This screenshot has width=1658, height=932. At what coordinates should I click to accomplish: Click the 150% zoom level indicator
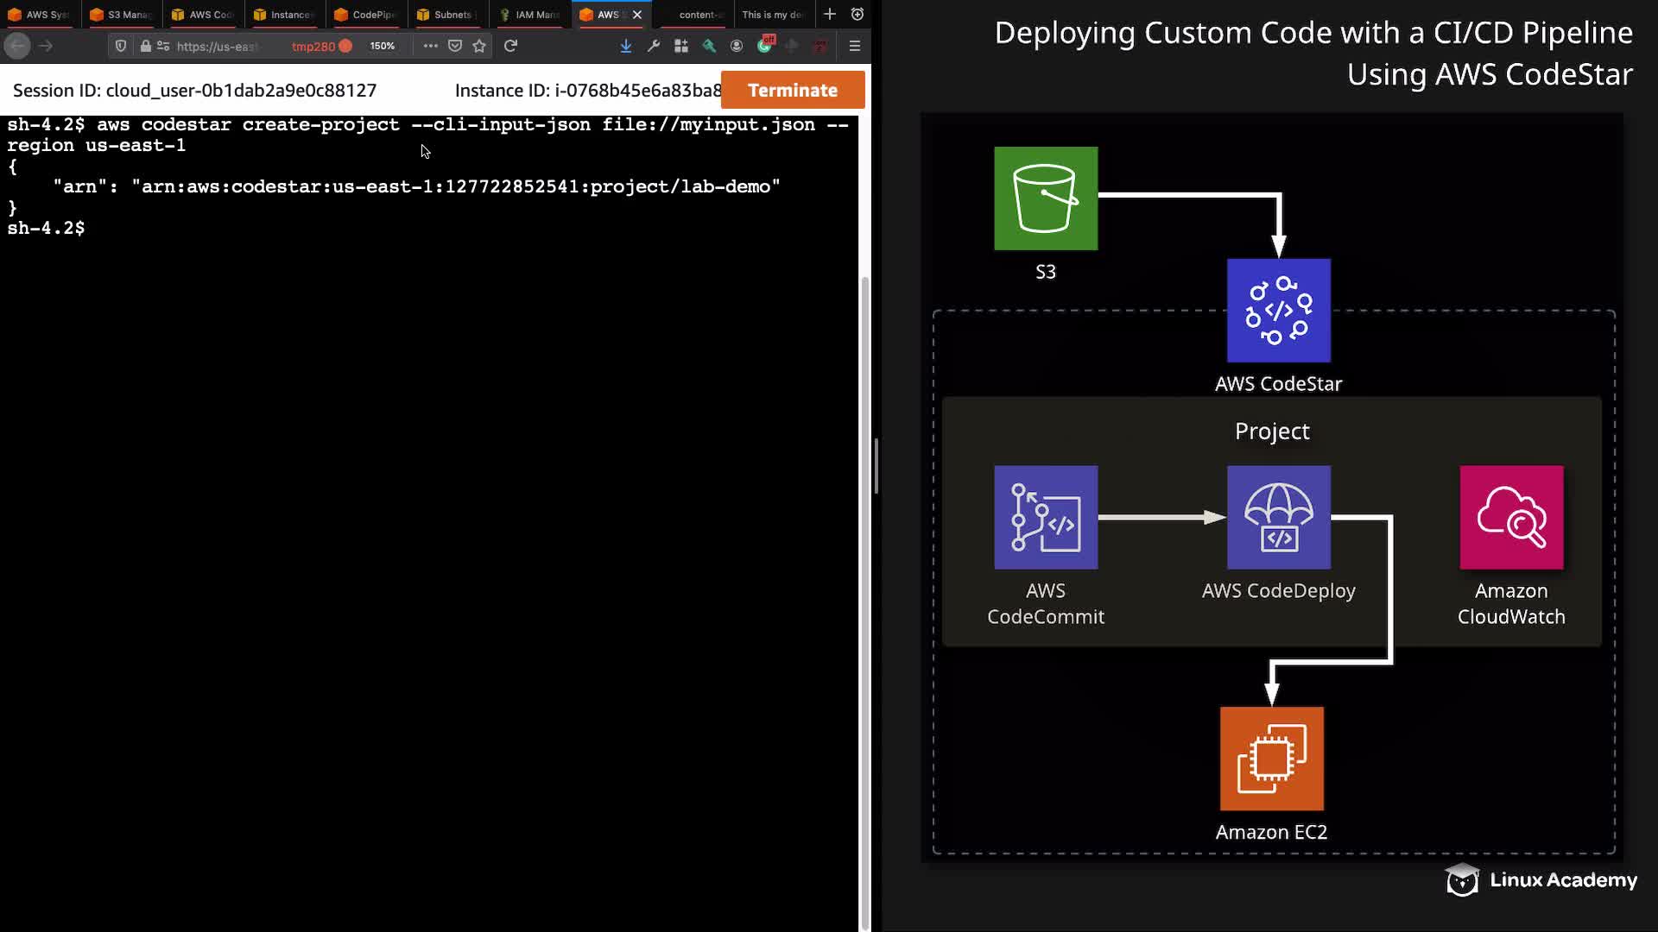[x=382, y=46]
